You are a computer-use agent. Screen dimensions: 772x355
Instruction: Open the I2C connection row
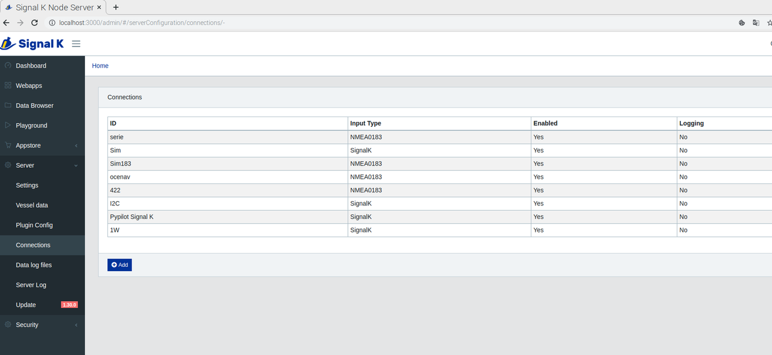(x=440, y=203)
